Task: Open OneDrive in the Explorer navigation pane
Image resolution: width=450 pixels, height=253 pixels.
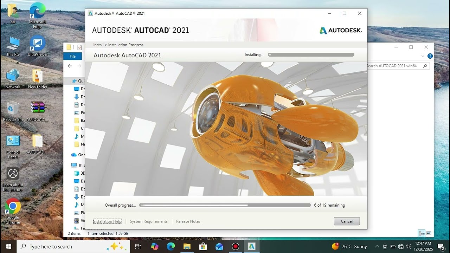Action: click(x=78, y=155)
